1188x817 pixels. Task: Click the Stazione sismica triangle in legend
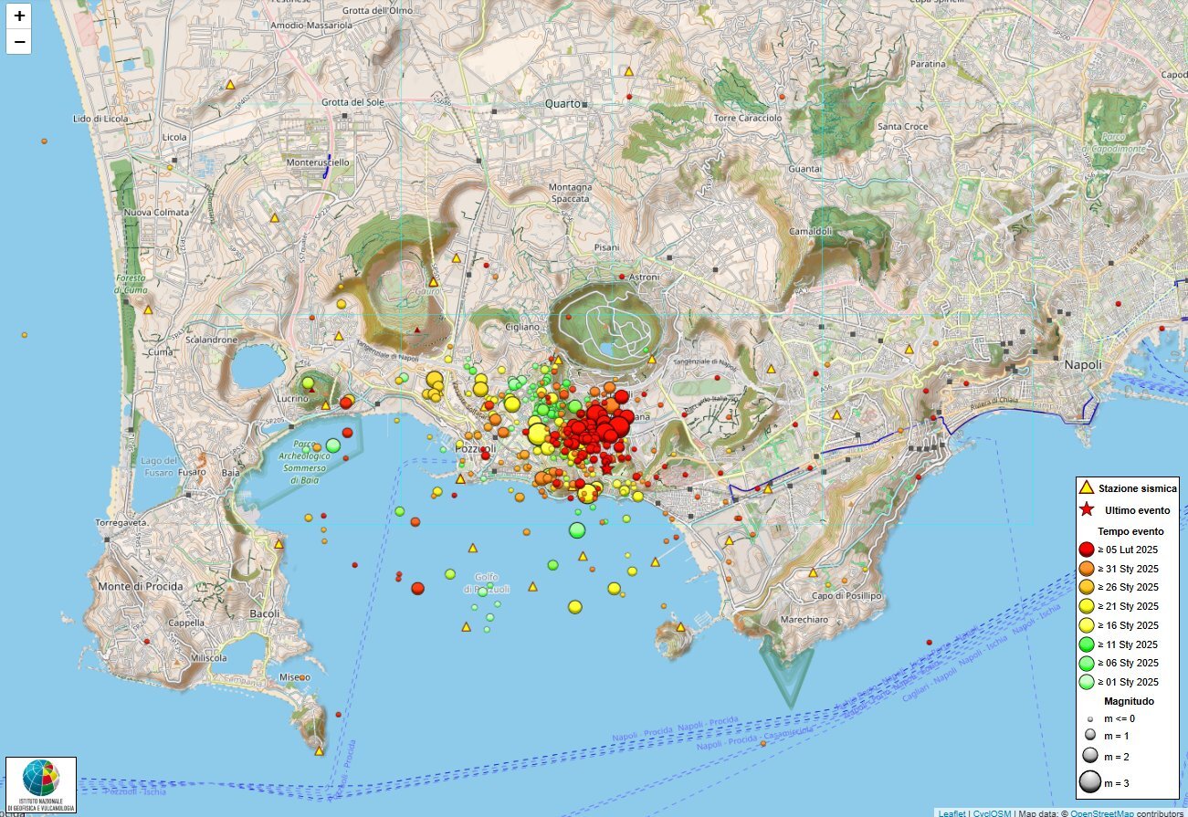(x=1087, y=488)
